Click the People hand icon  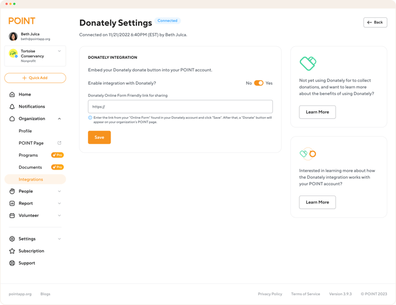tap(12, 191)
